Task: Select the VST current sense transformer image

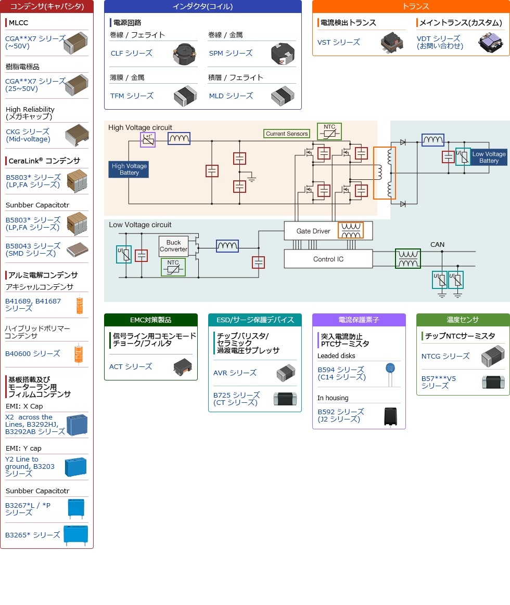Action: pos(392,43)
